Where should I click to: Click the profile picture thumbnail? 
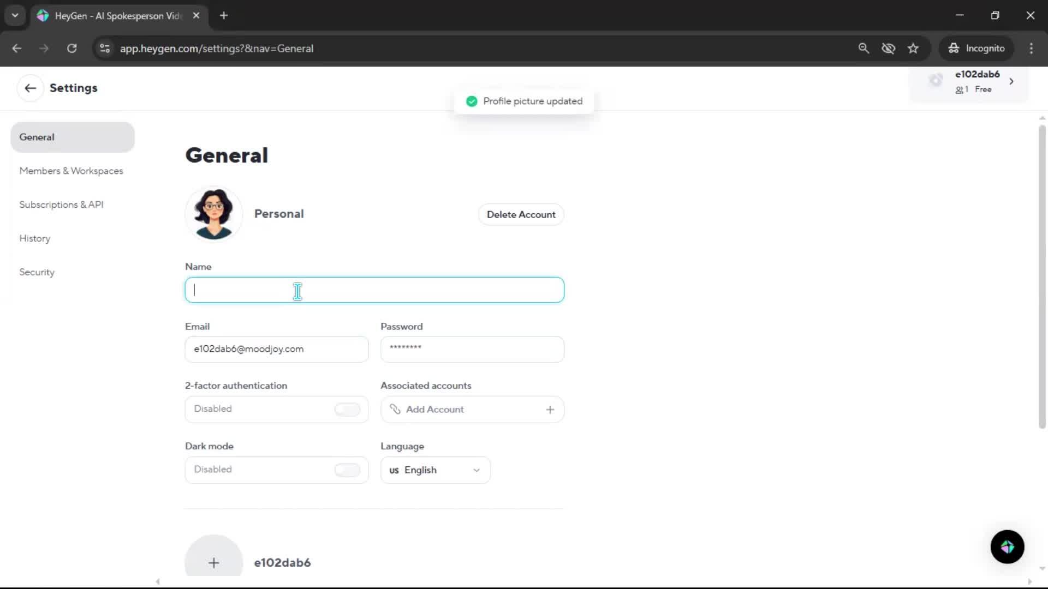[x=213, y=213]
